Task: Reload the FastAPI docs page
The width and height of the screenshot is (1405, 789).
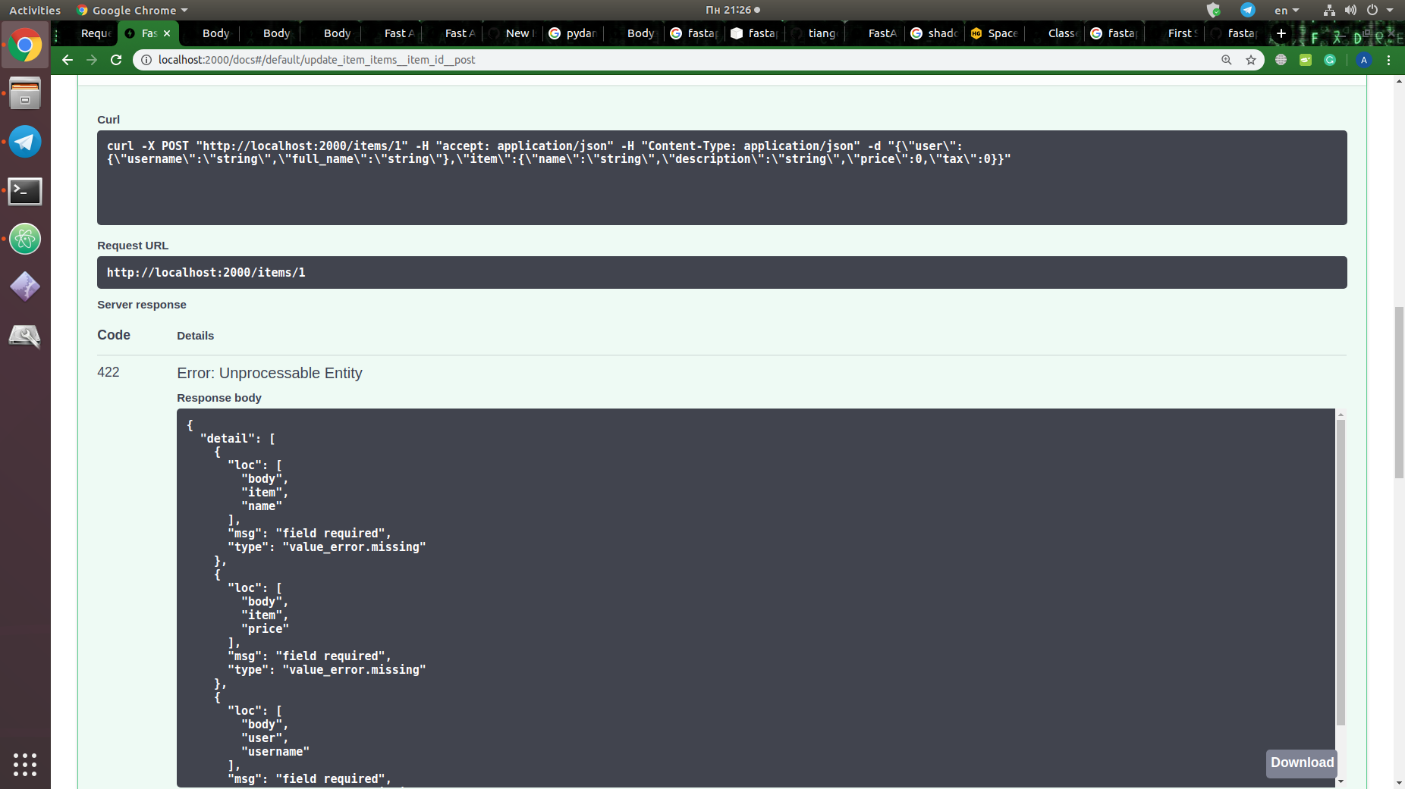Action: [115, 60]
